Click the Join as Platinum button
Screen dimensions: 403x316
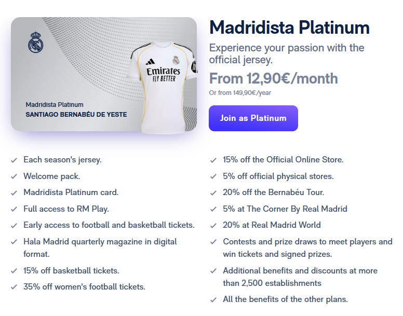253,118
